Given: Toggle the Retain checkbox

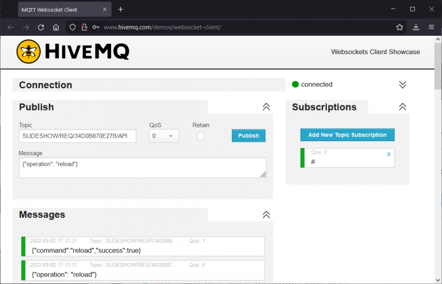Looking at the screenshot, I should coord(201,136).
